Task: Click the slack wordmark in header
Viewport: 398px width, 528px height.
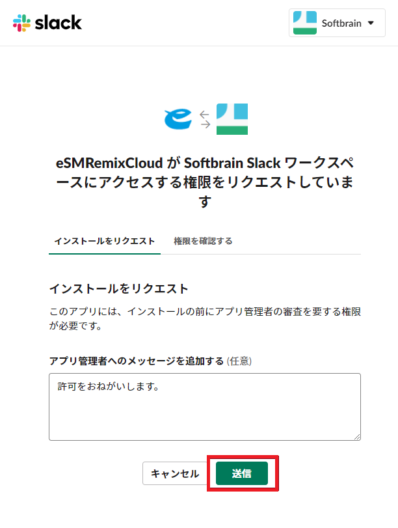Action: [58, 23]
